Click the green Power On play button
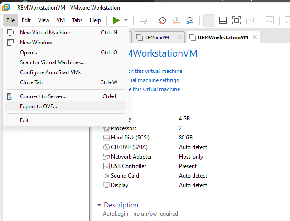 [x=116, y=20]
